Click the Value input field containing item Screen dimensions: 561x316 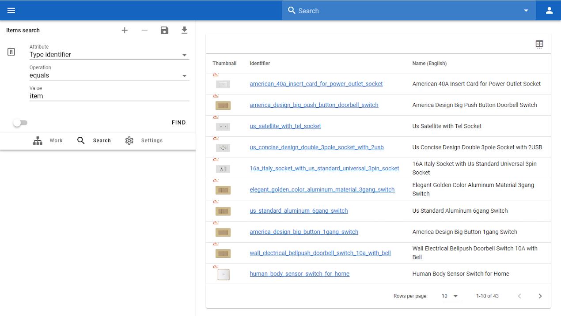(109, 96)
